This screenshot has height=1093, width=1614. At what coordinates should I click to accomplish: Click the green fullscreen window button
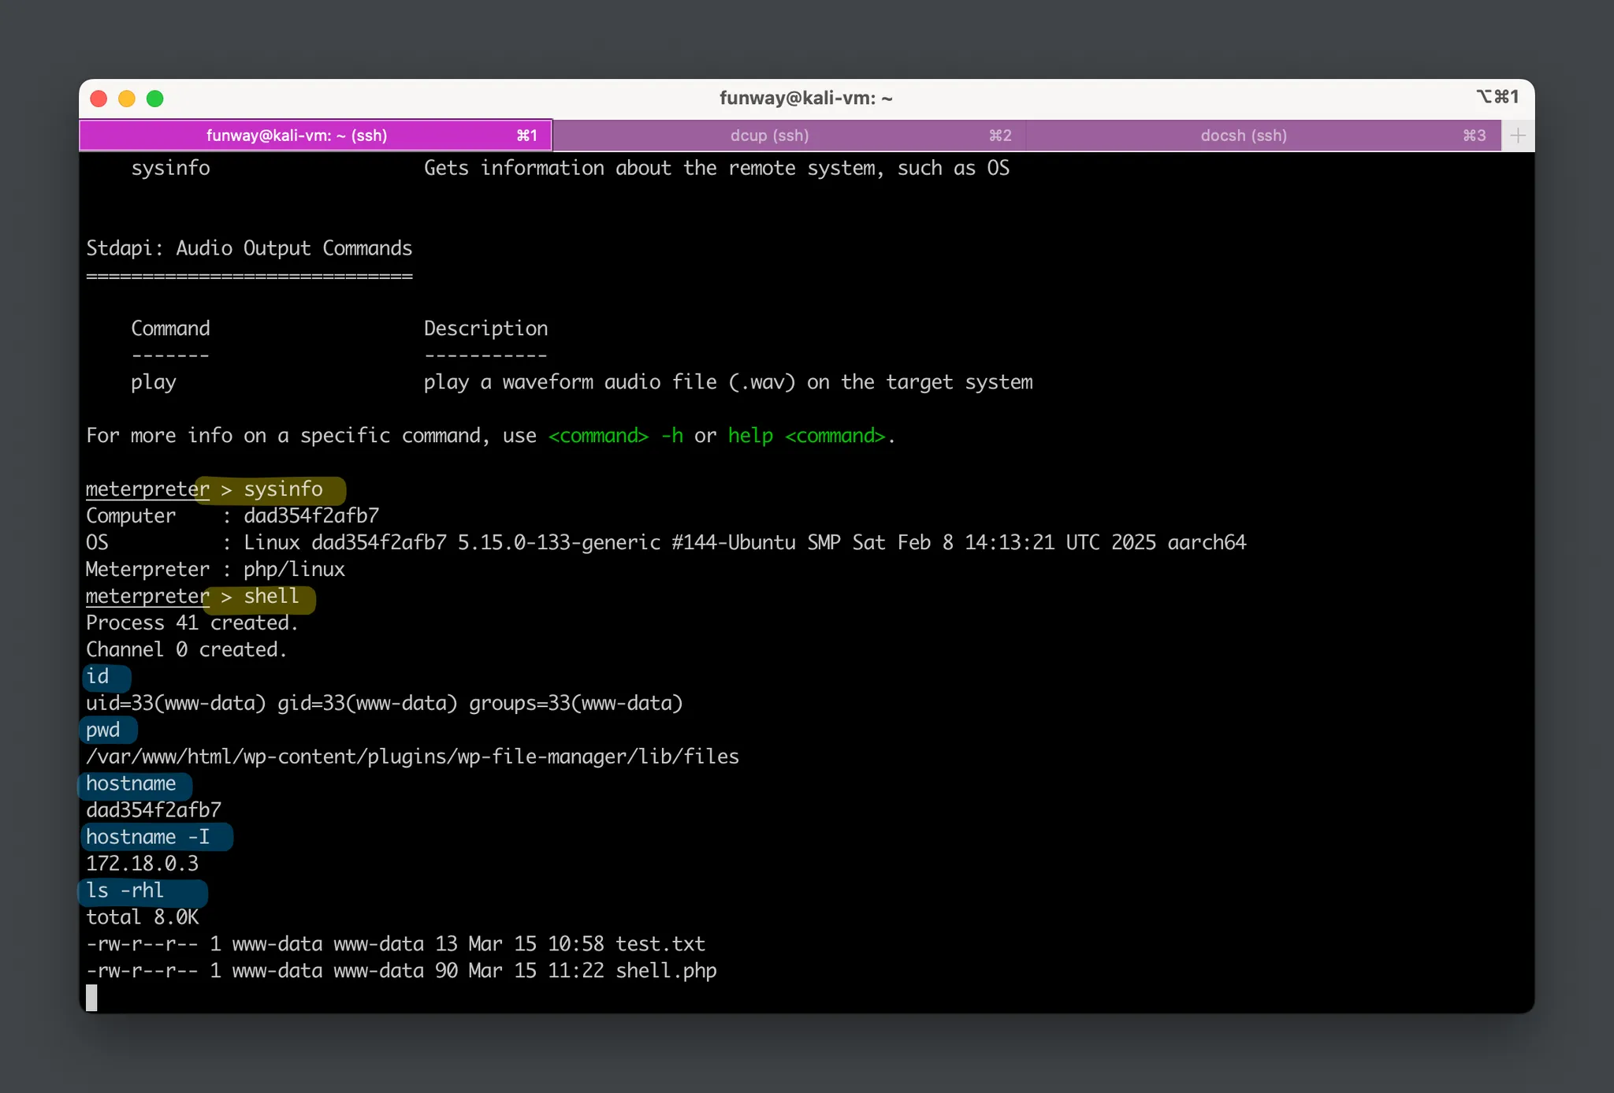(155, 99)
